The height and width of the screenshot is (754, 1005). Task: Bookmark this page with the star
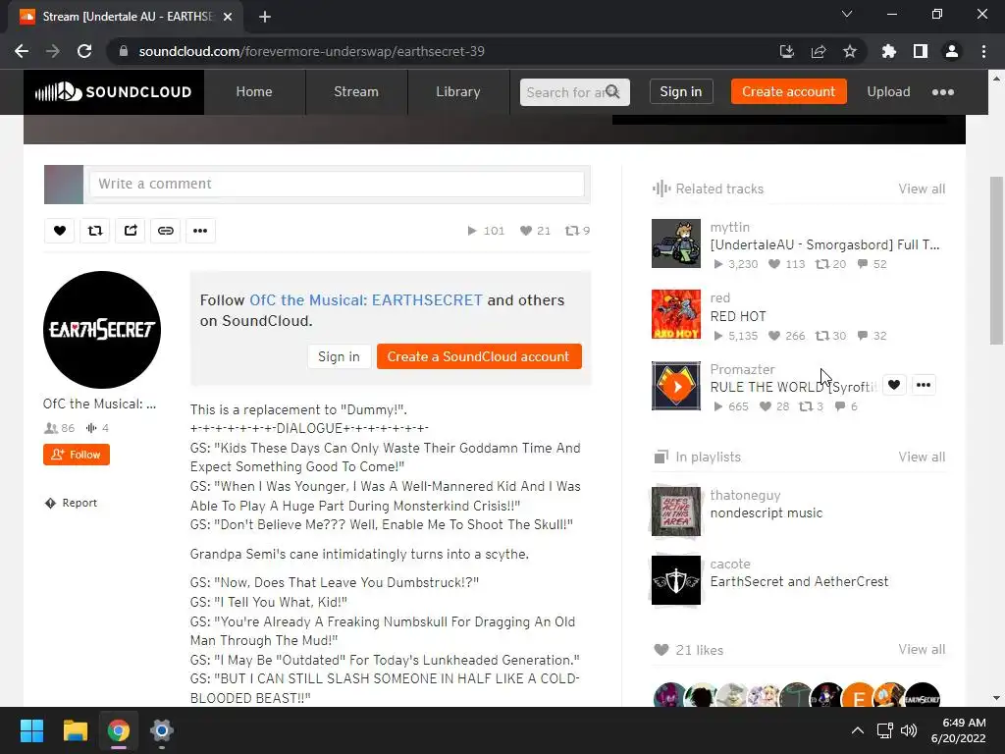850,51
